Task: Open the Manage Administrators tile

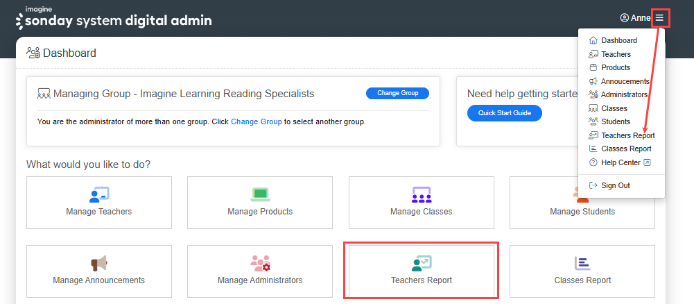Action: [260, 271]
